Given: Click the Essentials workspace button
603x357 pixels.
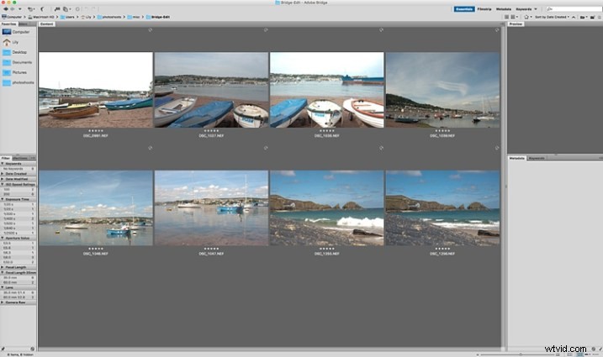Looking at the screenshot, I should pos(463,9).
